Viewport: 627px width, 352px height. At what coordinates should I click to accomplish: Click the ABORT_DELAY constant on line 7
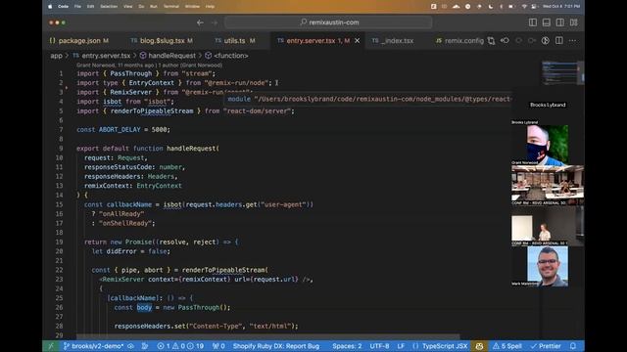120,130
